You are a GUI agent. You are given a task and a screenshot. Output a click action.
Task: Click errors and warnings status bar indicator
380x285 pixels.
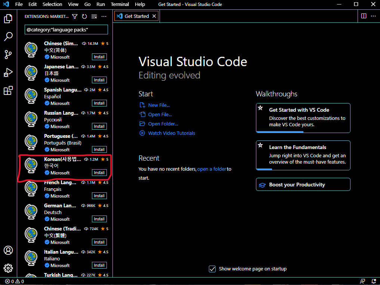click(15, 281)
